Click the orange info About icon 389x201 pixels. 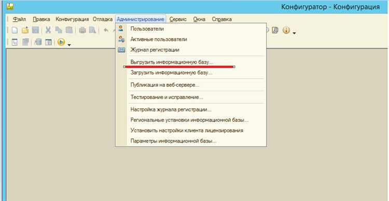tap(286, 30)
